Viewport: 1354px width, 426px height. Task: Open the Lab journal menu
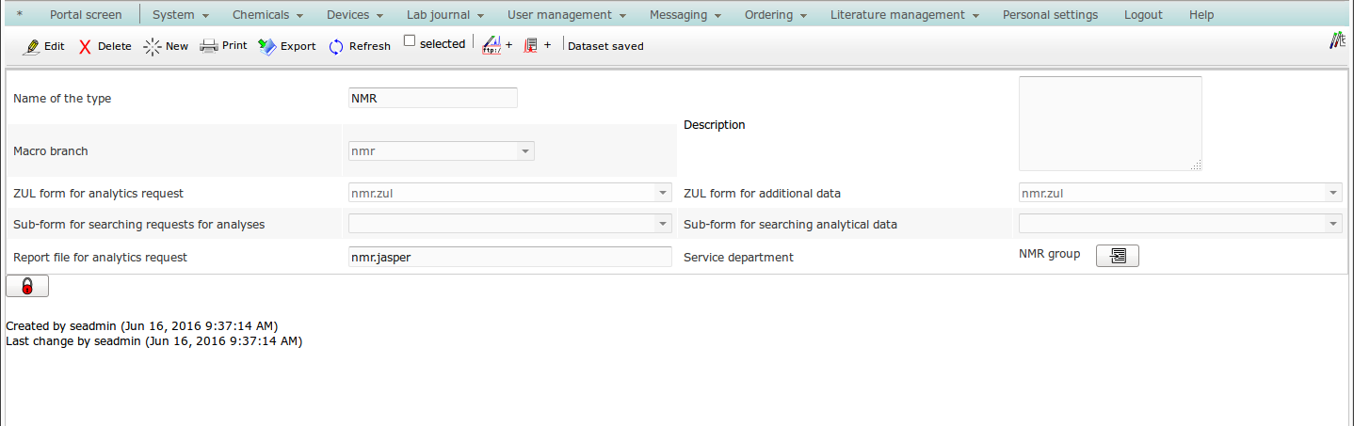(444, 15)
